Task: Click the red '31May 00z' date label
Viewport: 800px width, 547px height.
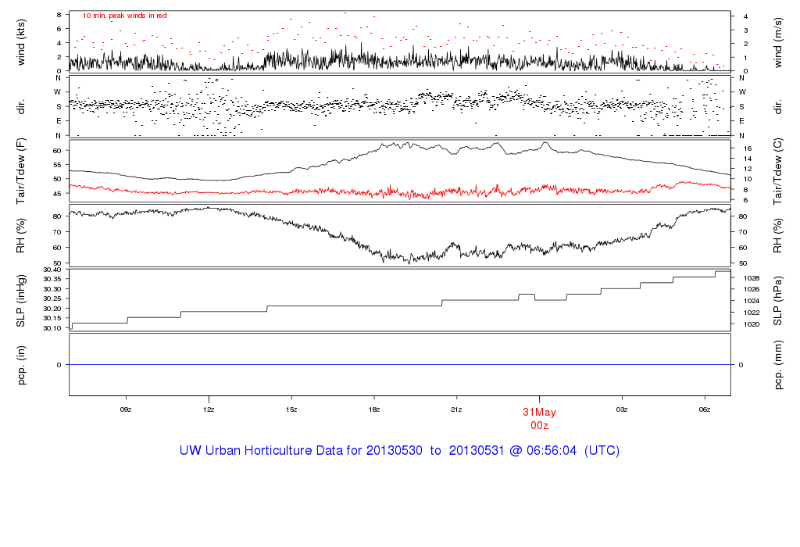Action: [539, 419]
